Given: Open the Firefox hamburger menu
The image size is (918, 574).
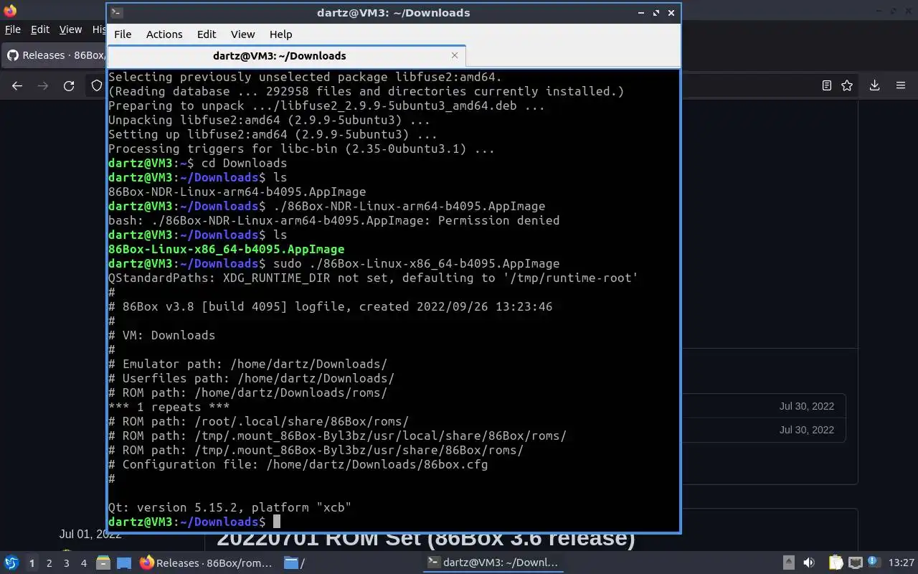Looking at the screenshot, I should (x=901, y=86).
